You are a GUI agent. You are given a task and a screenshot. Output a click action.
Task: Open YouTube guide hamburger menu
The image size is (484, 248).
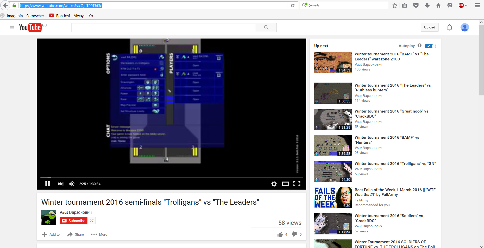[x=12, y=27]
